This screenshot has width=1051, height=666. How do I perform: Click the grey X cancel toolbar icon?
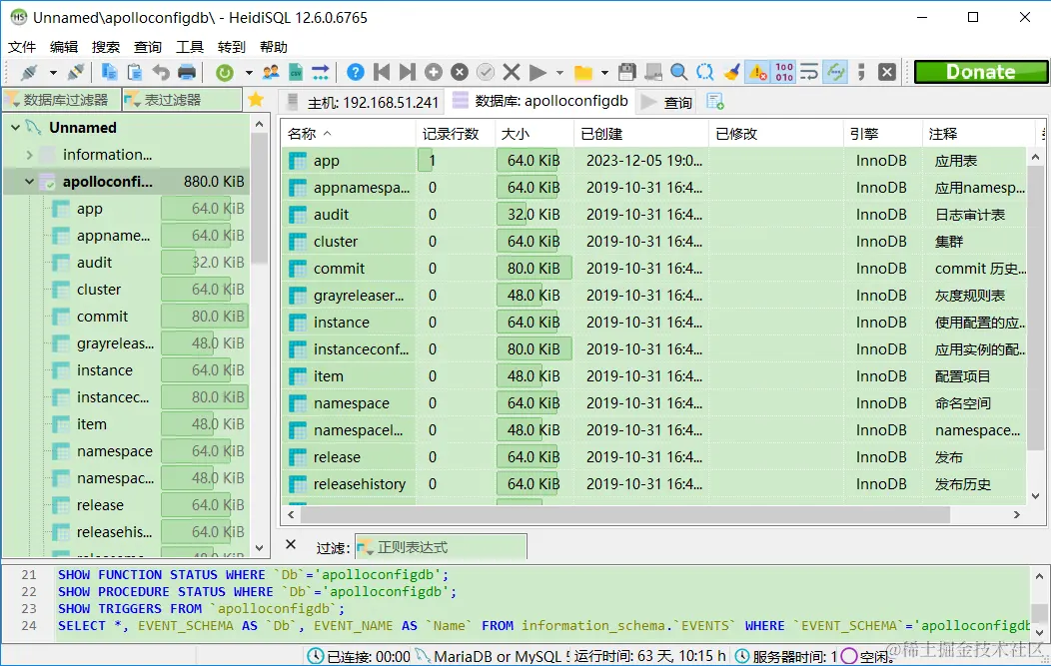[512, 72]
